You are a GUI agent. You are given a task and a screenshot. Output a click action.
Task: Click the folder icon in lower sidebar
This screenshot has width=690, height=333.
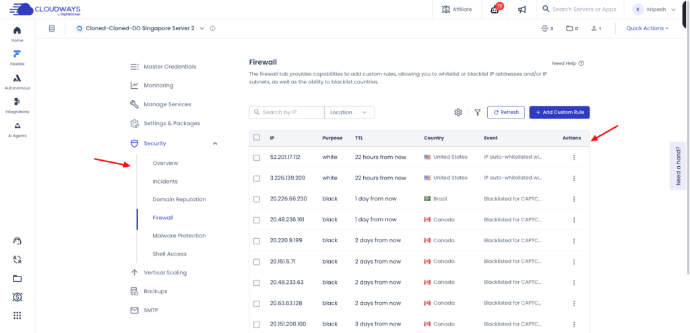pos(17,279)
